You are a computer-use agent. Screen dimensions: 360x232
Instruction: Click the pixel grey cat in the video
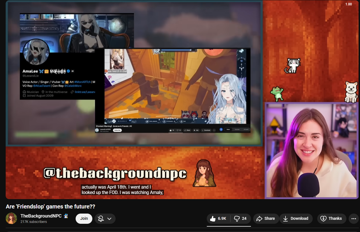[x=292, y=66]
